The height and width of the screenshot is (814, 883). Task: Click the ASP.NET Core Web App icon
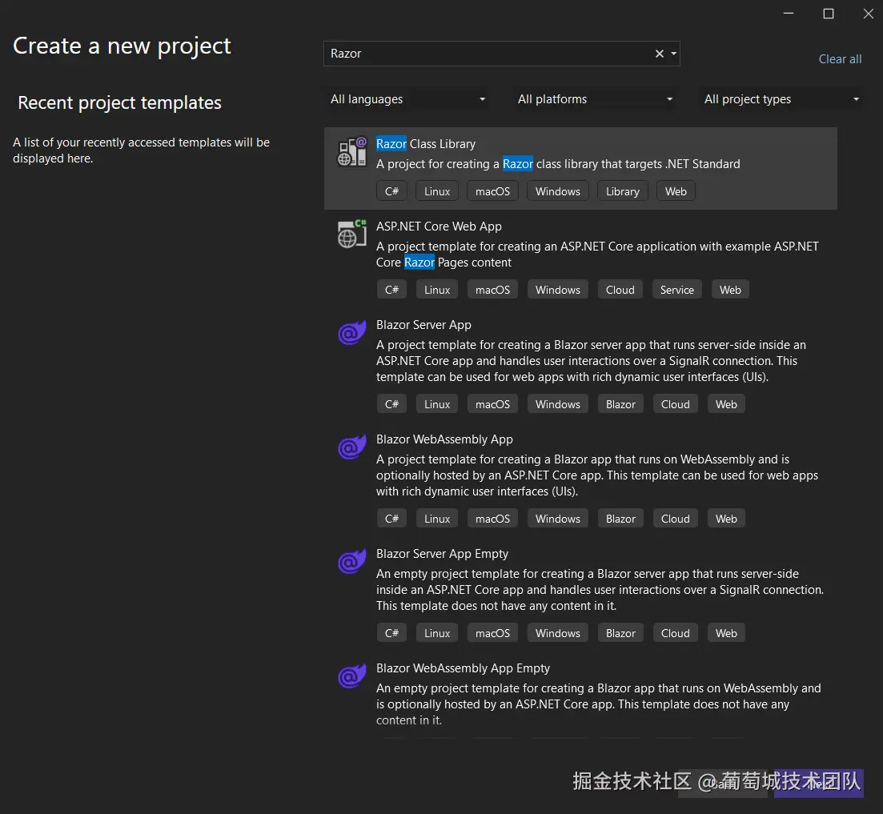pyautogui.click(x=352, y=234)
